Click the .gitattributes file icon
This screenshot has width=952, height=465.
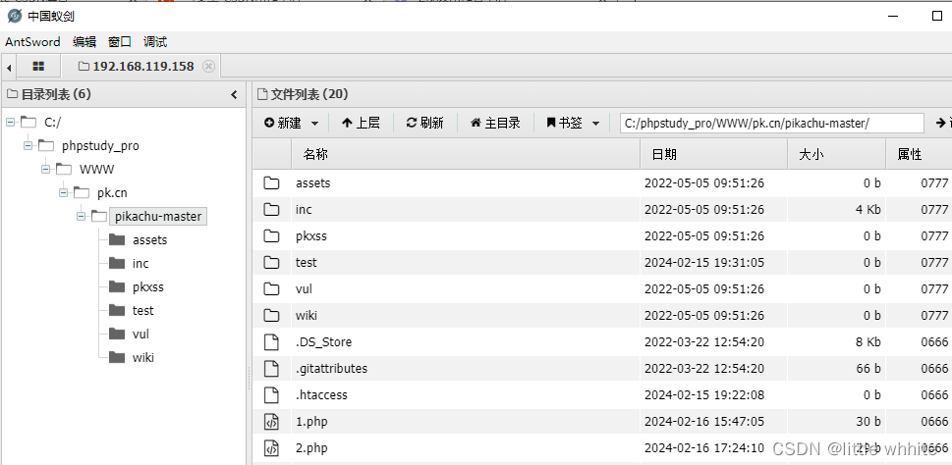click(x=271, y=369)
